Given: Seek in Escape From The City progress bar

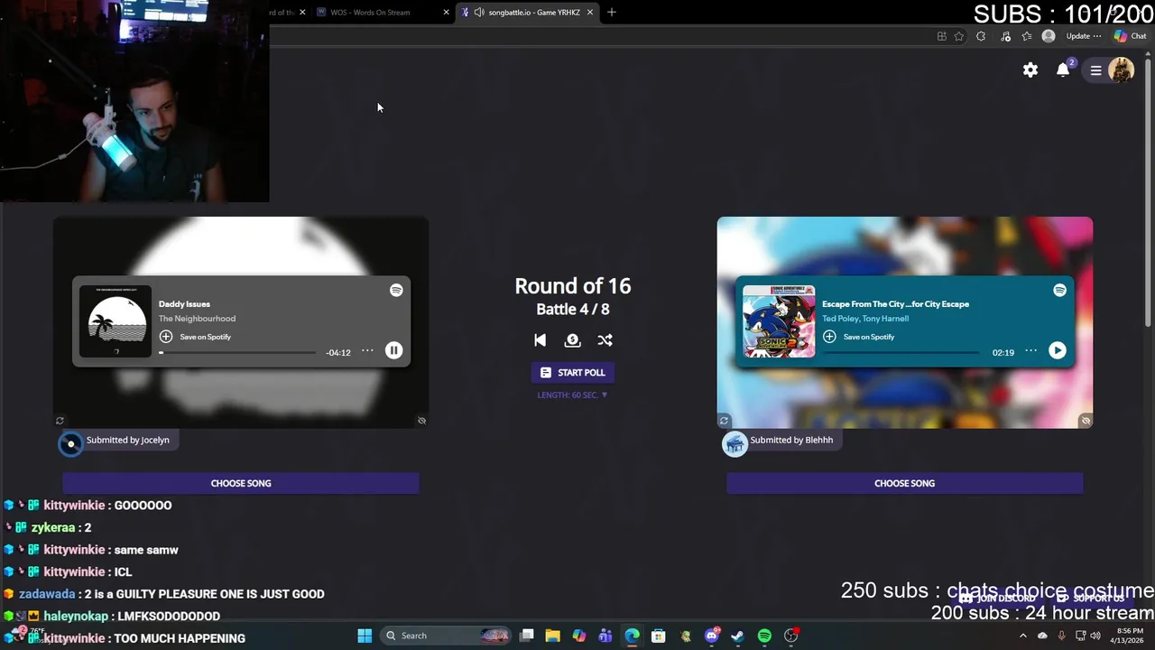Looking at the screenshot, I should pos(901,353).
